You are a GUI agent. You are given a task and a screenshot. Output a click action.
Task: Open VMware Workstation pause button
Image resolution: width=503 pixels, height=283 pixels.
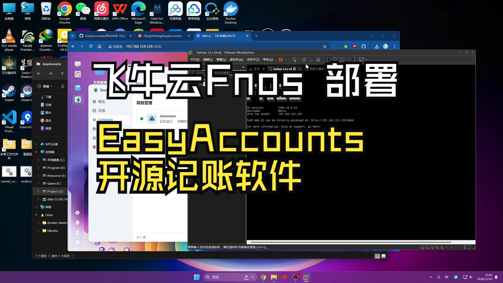(281, 59)
